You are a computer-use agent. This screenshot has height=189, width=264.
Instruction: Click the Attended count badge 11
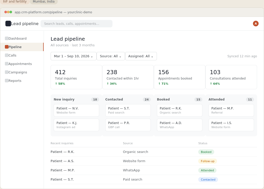click(x=250, y=99)
